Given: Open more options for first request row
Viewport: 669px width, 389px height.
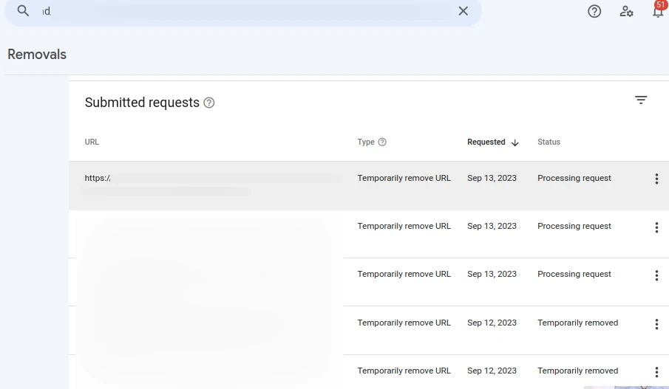Looking at the screenshot, I should pos(656,179).
